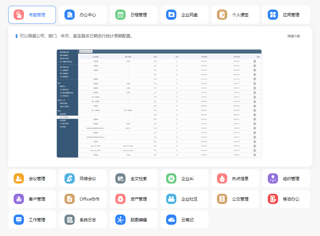Switch to the 个人便签 tab label
320x236 pixels.
pyautogui.click(x=240, y=15)
